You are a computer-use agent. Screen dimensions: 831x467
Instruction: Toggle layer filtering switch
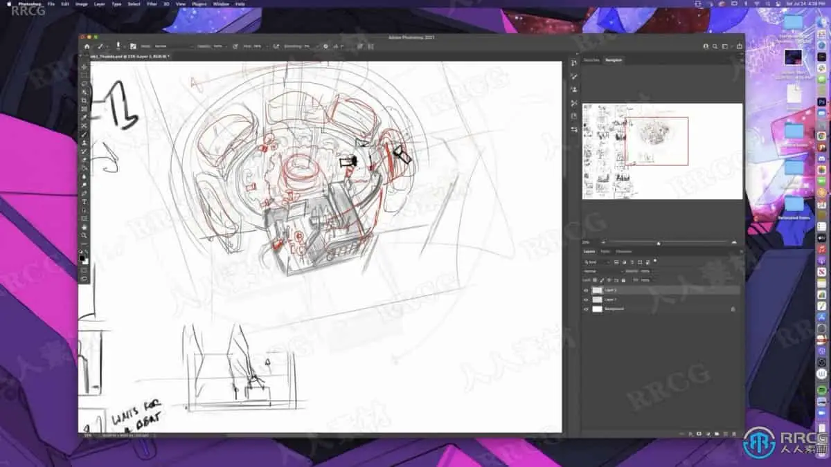point(655,260)
